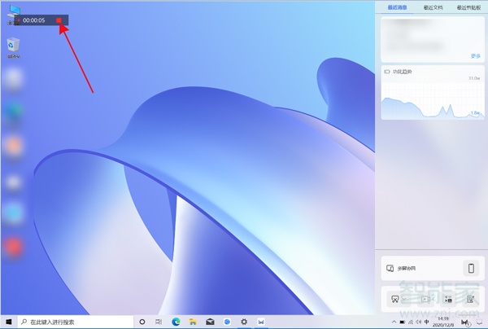Open Settings gear on the taskbar
The height and width of the screenshot is (329, 488).
244,322
